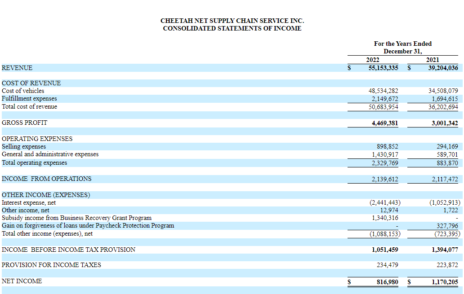The width and height of the screenshot is (464, 294).
Task: Select the value 36,202,694
Action: click(x=443, y=107)
